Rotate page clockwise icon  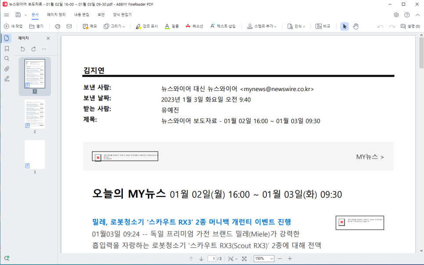[33, 49]
